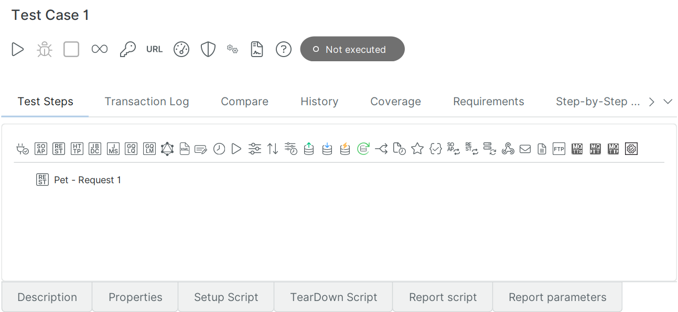Click the database lightning bolt icon
The height and width of the screenshot is (312, 678).
click(345, 149)
